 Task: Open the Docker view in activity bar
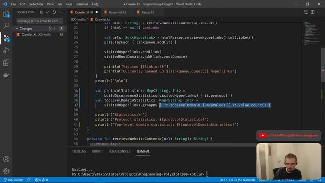coord(6,75)
